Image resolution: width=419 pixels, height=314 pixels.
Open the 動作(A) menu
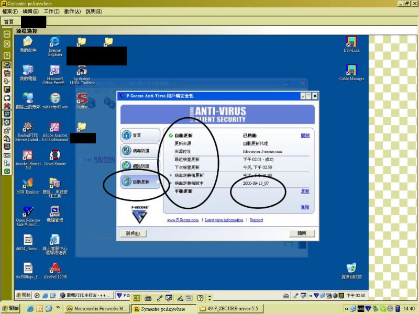72,11
